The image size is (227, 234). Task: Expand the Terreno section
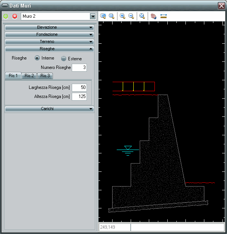pyautogui.click(x=49, y=41)
